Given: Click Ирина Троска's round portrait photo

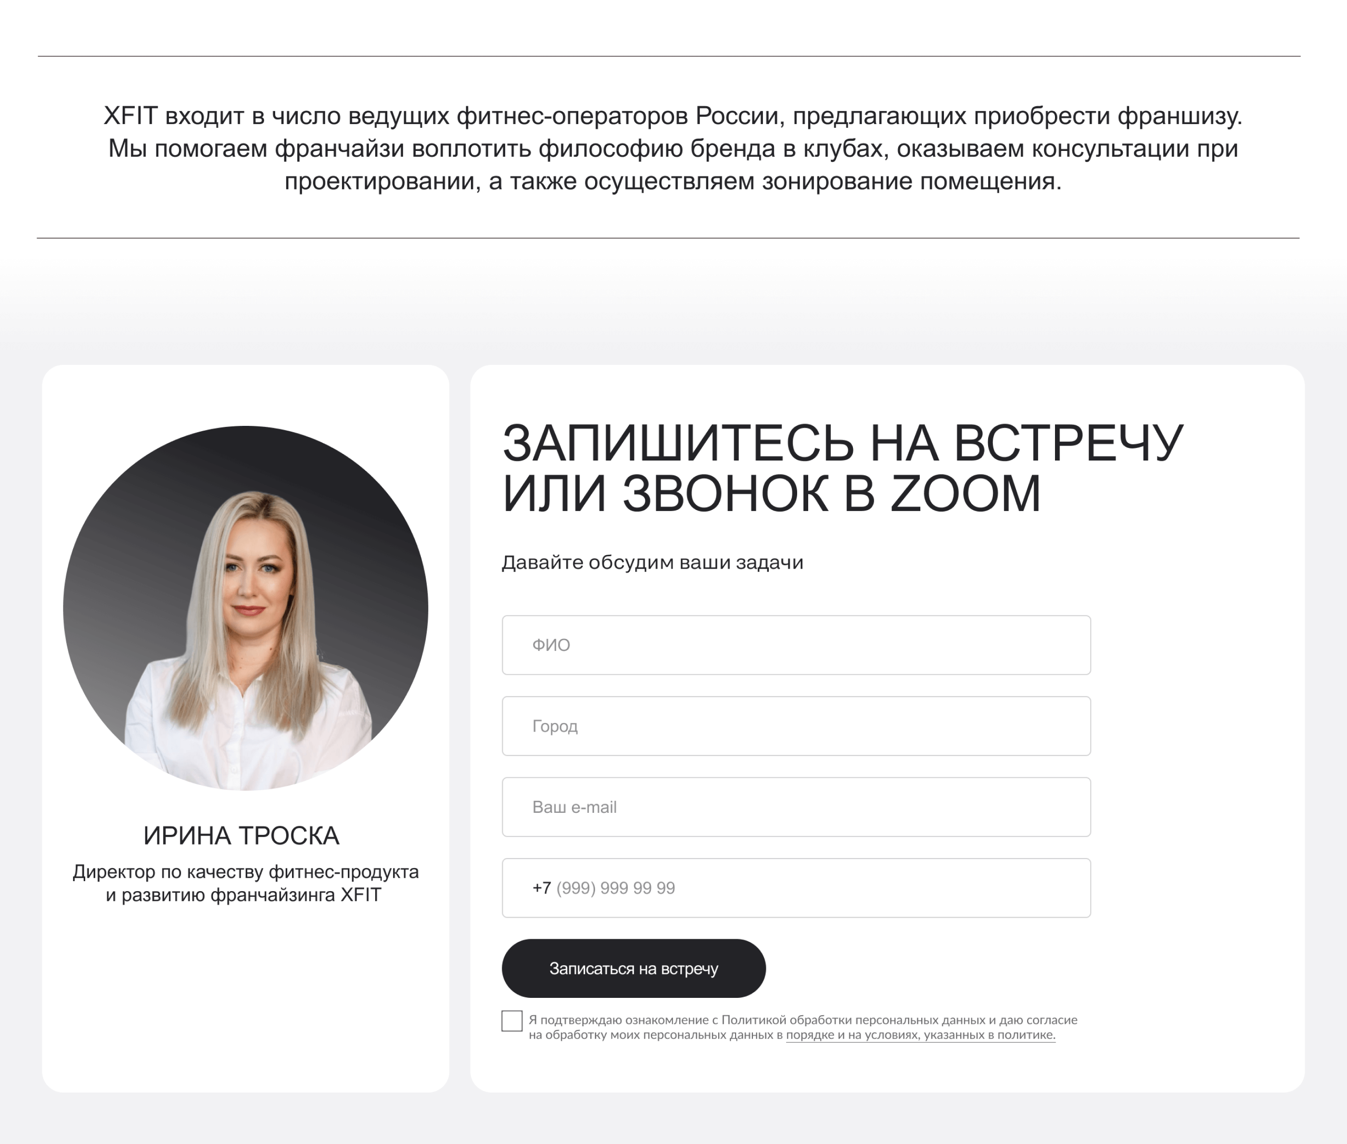Looking at the screenshot, I should click(x=245, y=608).
